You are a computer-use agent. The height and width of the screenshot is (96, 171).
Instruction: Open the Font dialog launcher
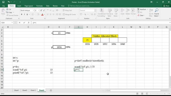click(45, 19)
